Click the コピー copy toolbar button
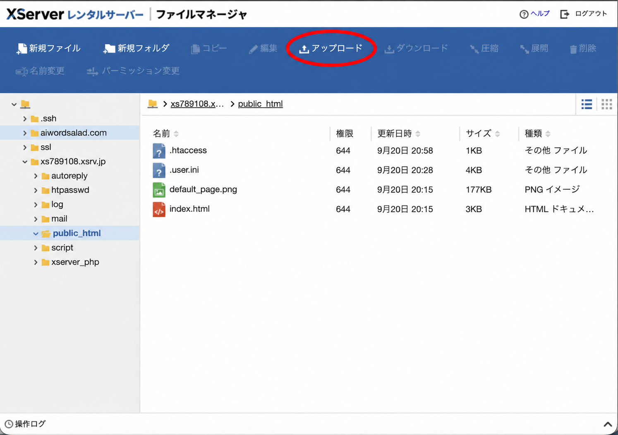618x435 pixels. pyautogui.click(x=209, y=48)
